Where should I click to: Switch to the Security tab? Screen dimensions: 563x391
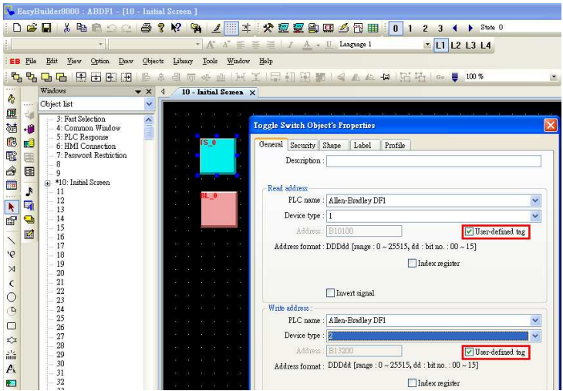click(x=302, y=145)
